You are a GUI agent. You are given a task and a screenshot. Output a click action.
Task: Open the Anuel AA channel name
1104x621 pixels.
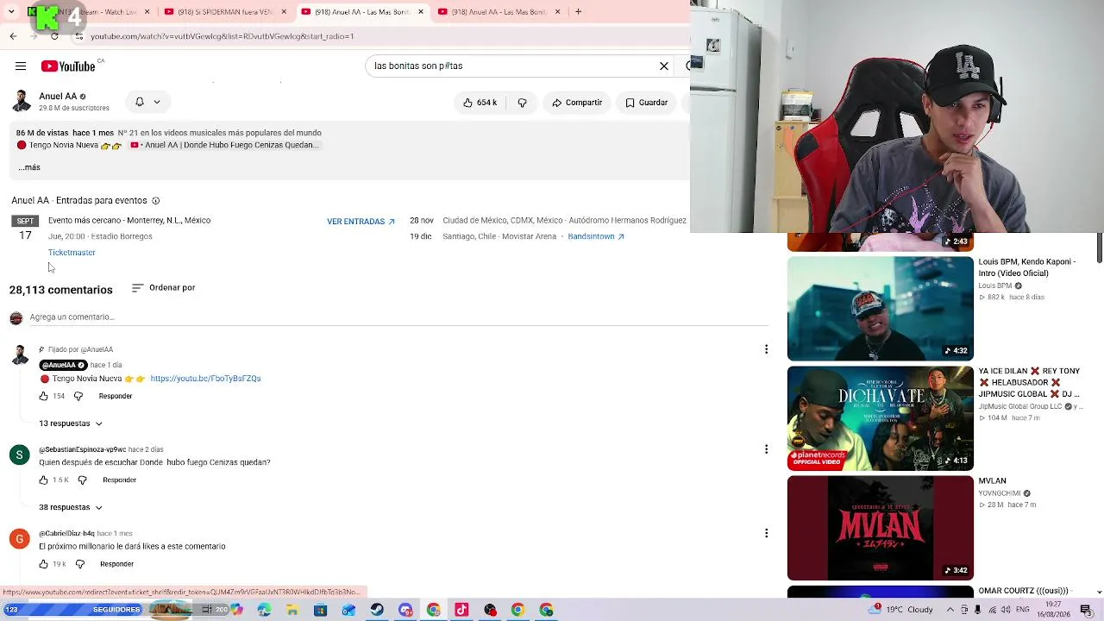[58, 97]
